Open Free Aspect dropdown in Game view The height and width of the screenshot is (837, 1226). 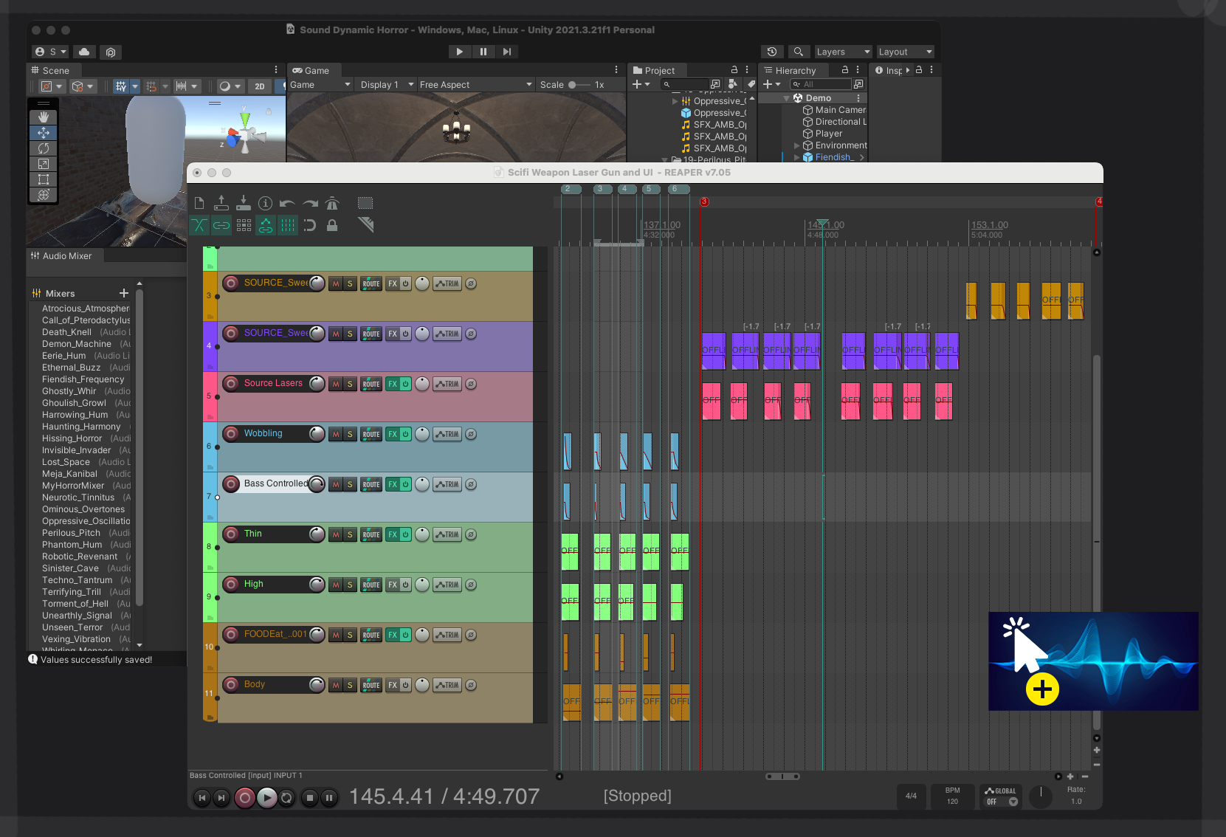click(475, 85)
